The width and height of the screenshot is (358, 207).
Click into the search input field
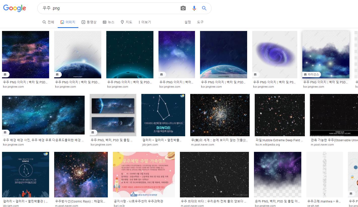coord(110,8)
